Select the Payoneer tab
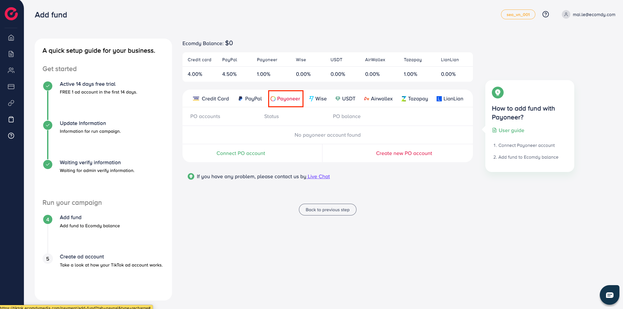623x309 pixels. coord(286,99)
